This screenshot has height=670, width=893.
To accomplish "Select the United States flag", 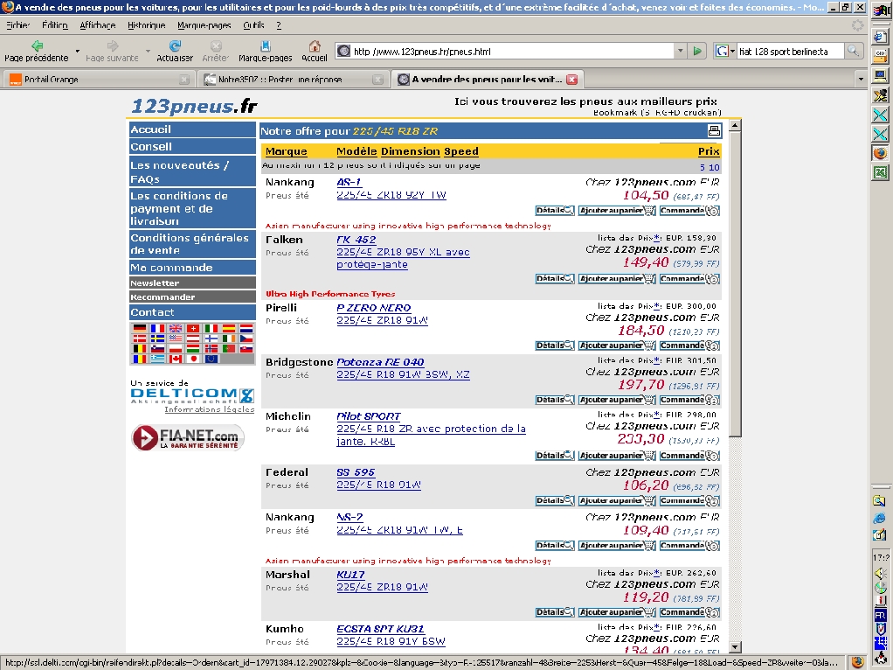I will [x=176, y=338].
